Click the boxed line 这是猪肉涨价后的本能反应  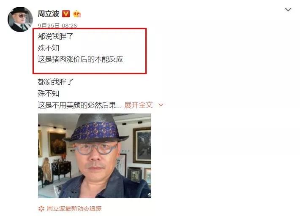click(x=80, y=59)
